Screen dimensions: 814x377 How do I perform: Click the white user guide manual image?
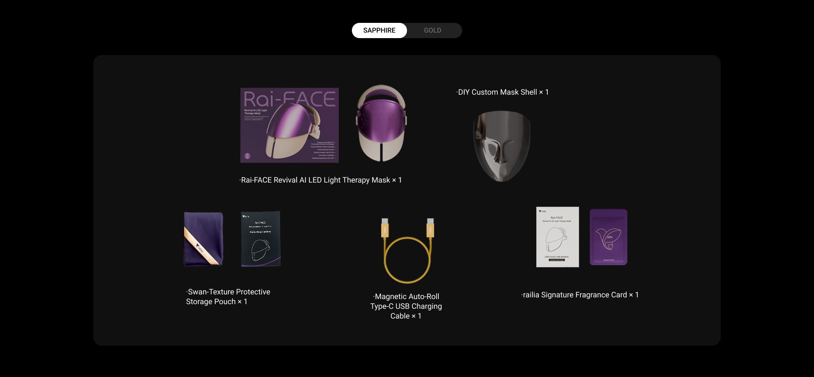coord(557,237)
